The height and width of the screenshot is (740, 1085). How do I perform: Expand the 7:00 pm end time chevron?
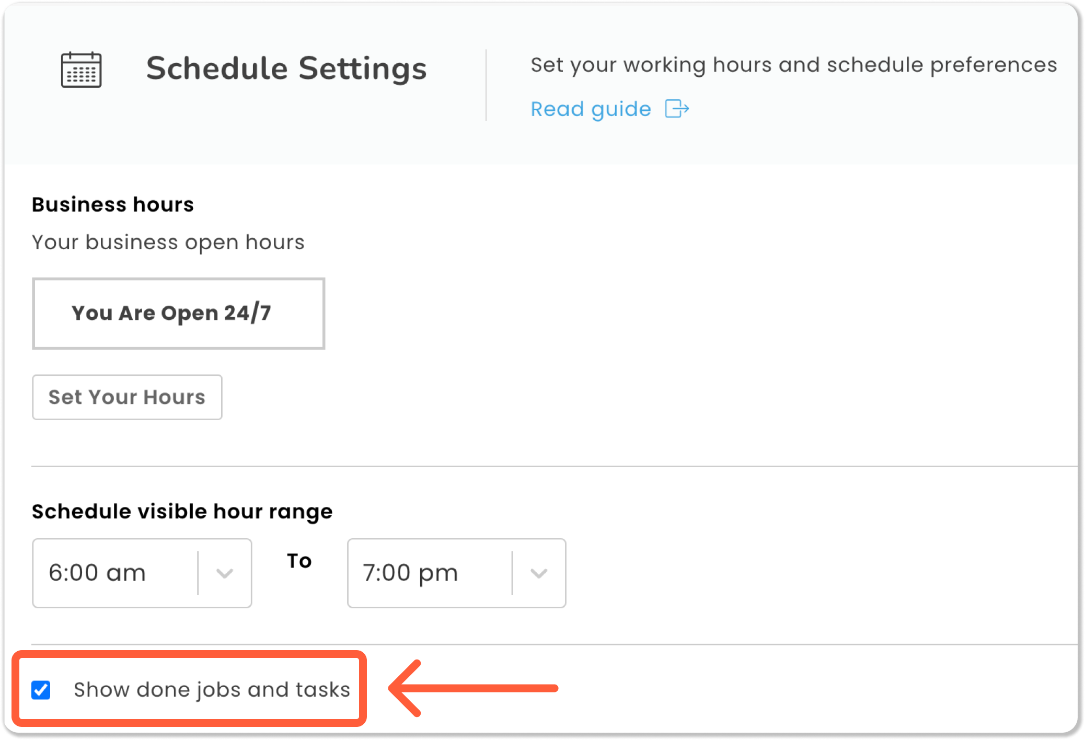click(539, 573)
